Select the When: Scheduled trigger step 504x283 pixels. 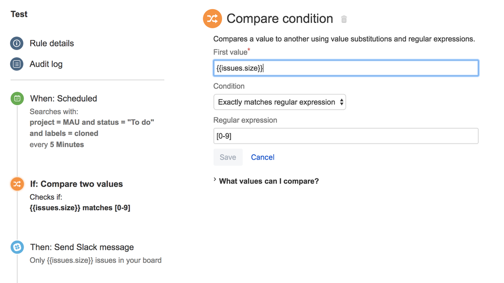click(x=64, y=99)
